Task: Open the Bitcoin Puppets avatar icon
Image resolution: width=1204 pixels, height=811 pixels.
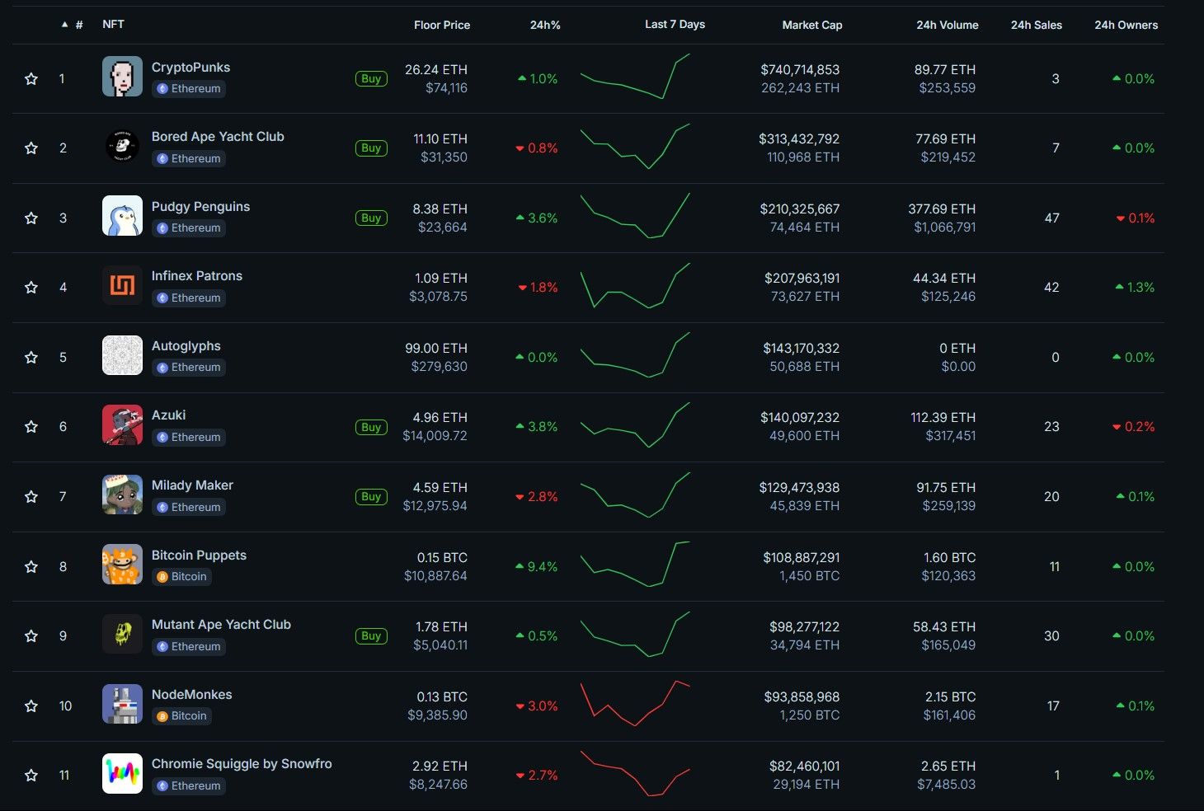Action: [x=122, y=565]
